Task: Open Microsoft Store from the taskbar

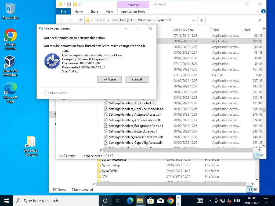Action: tap(150, 201)
